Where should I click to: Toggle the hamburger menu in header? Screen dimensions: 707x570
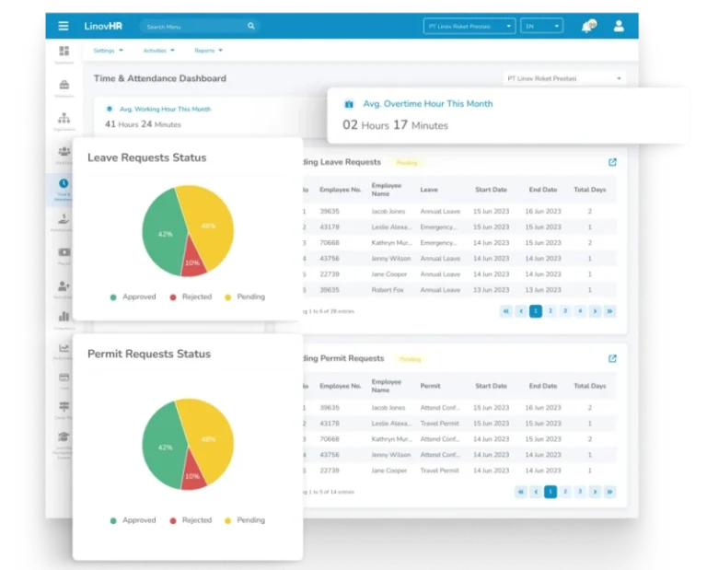click(64, 26)
